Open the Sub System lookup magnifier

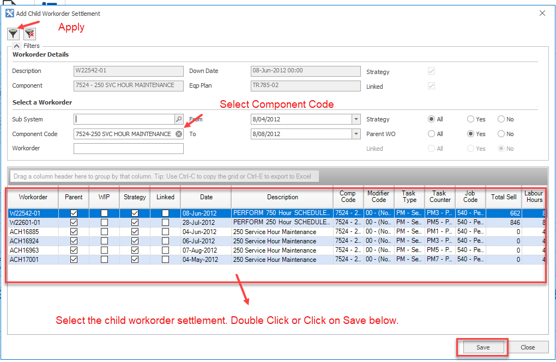coord(179,119)
